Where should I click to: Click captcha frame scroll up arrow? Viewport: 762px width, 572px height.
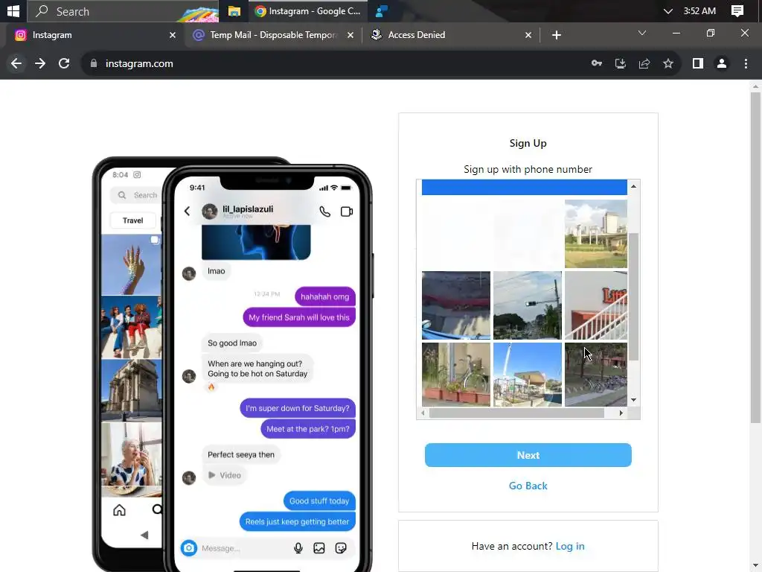(x=633, y=186)
